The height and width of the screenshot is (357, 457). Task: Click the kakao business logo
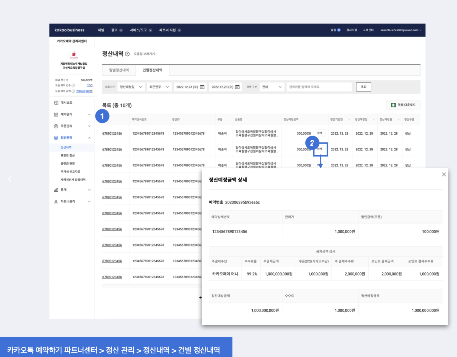pos(69,30)
